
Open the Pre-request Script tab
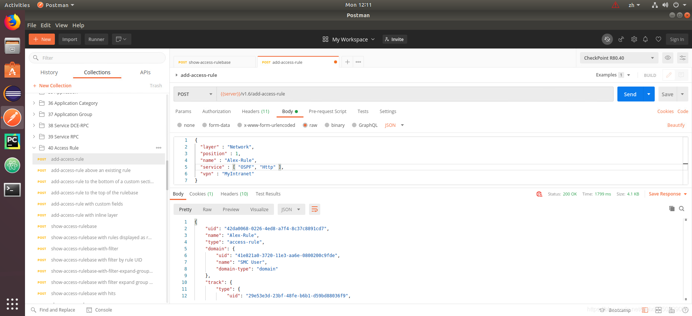[327, 111]
